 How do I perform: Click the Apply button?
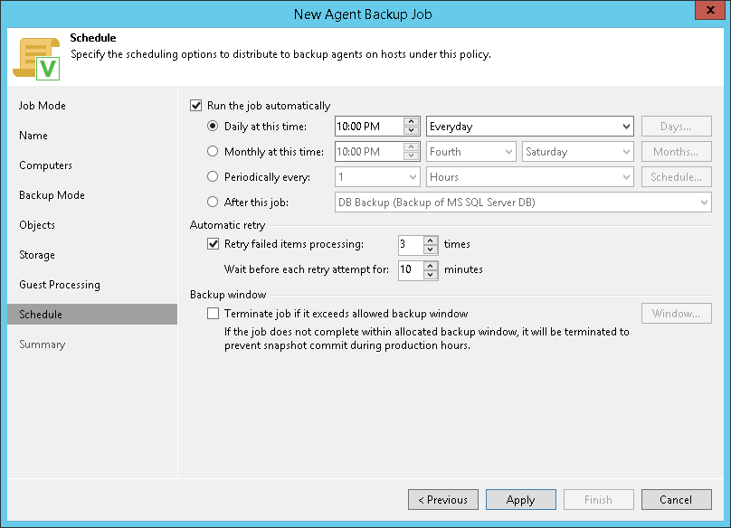tap(520, 500)
